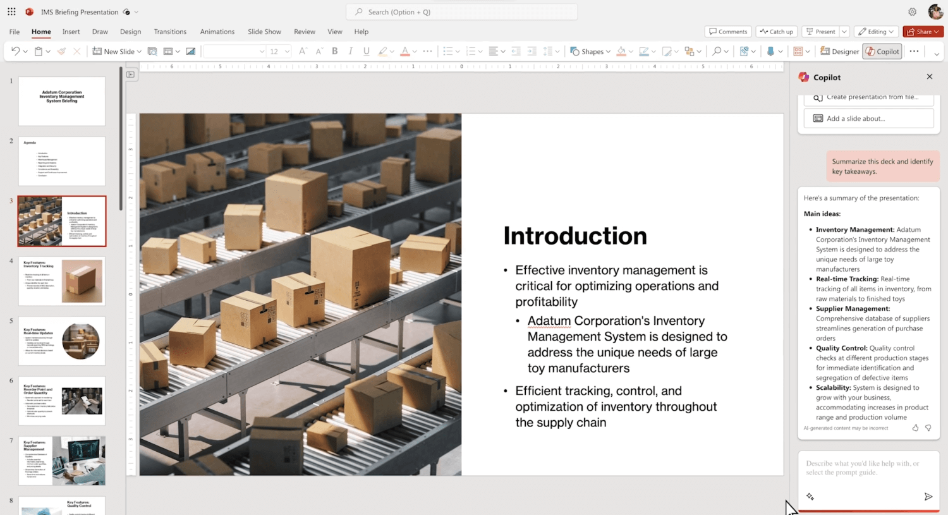Switch to the Design tab

(x=130, y=32)
